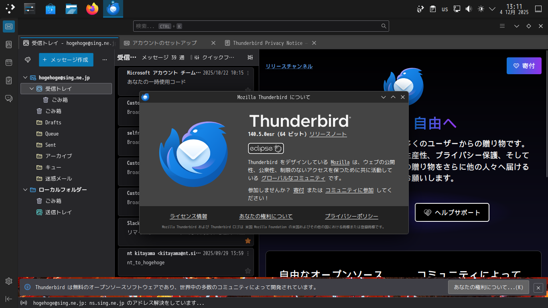This screenshot has height=308, width=548.
Task: Close the Thunderbird Privacy Notice tab
Action: (x=314, y=43)
